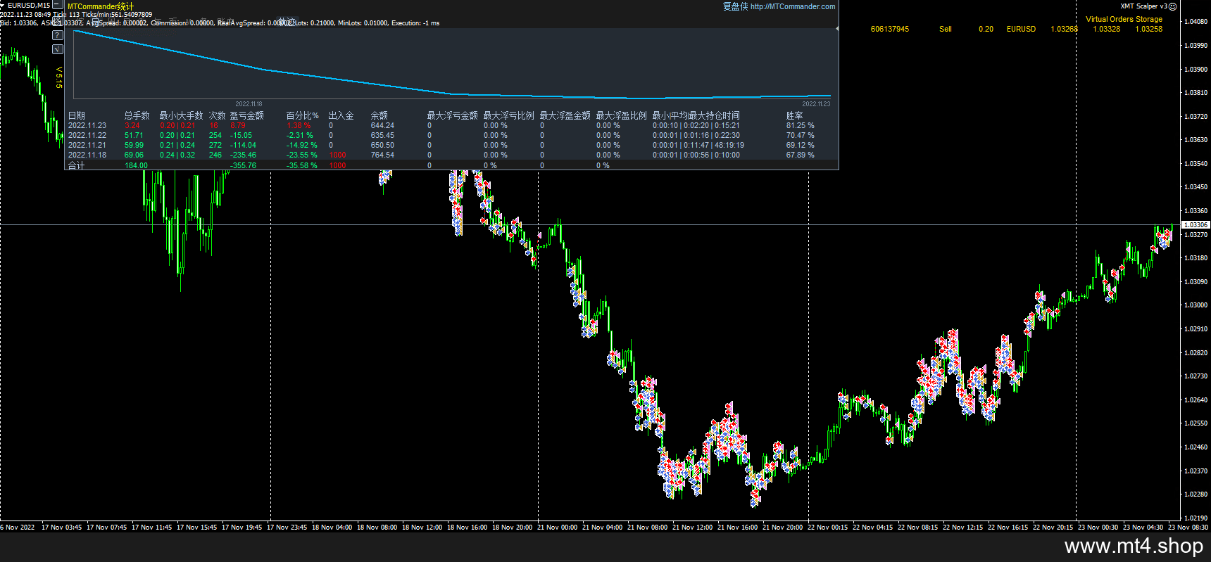1211x562 pixels.
Task: Click the V5.15 version label
Action: click(x=59, y=77)
